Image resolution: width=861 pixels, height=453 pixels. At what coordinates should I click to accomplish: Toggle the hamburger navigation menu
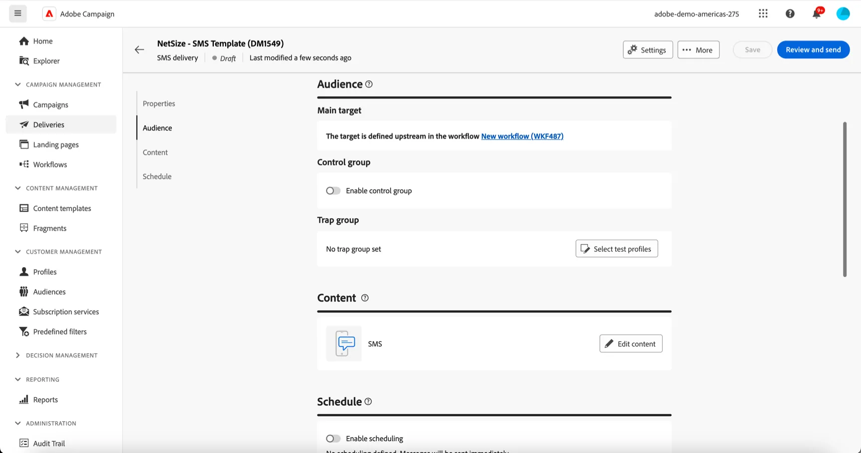pos(18,13)
